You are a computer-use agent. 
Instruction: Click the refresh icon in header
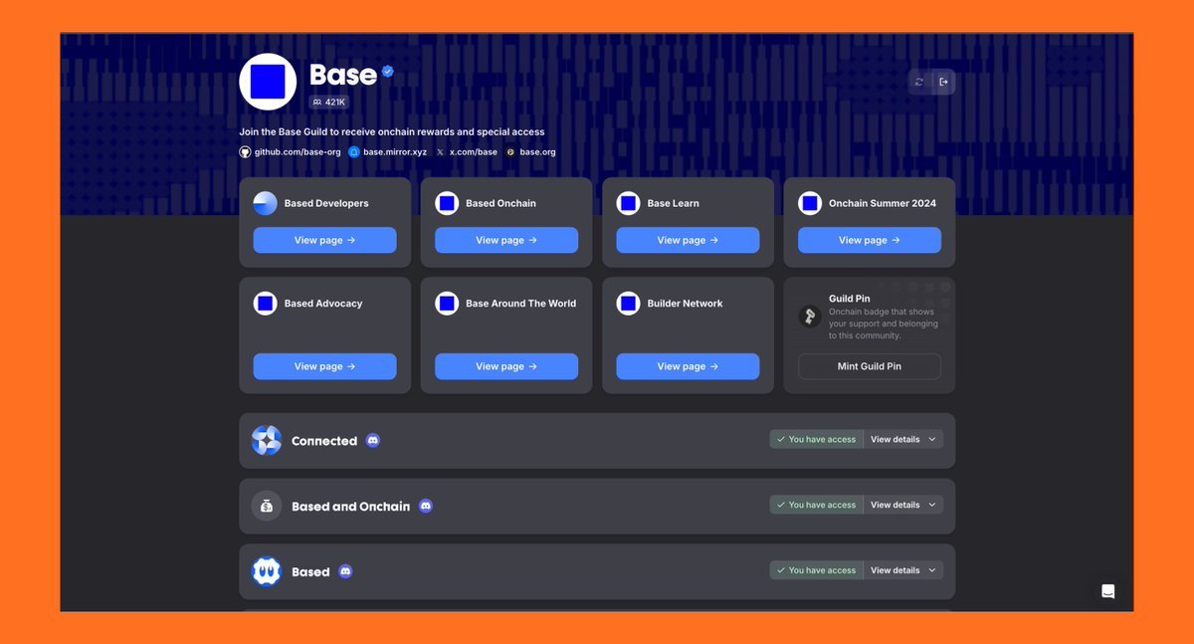[x=918, y=82]
